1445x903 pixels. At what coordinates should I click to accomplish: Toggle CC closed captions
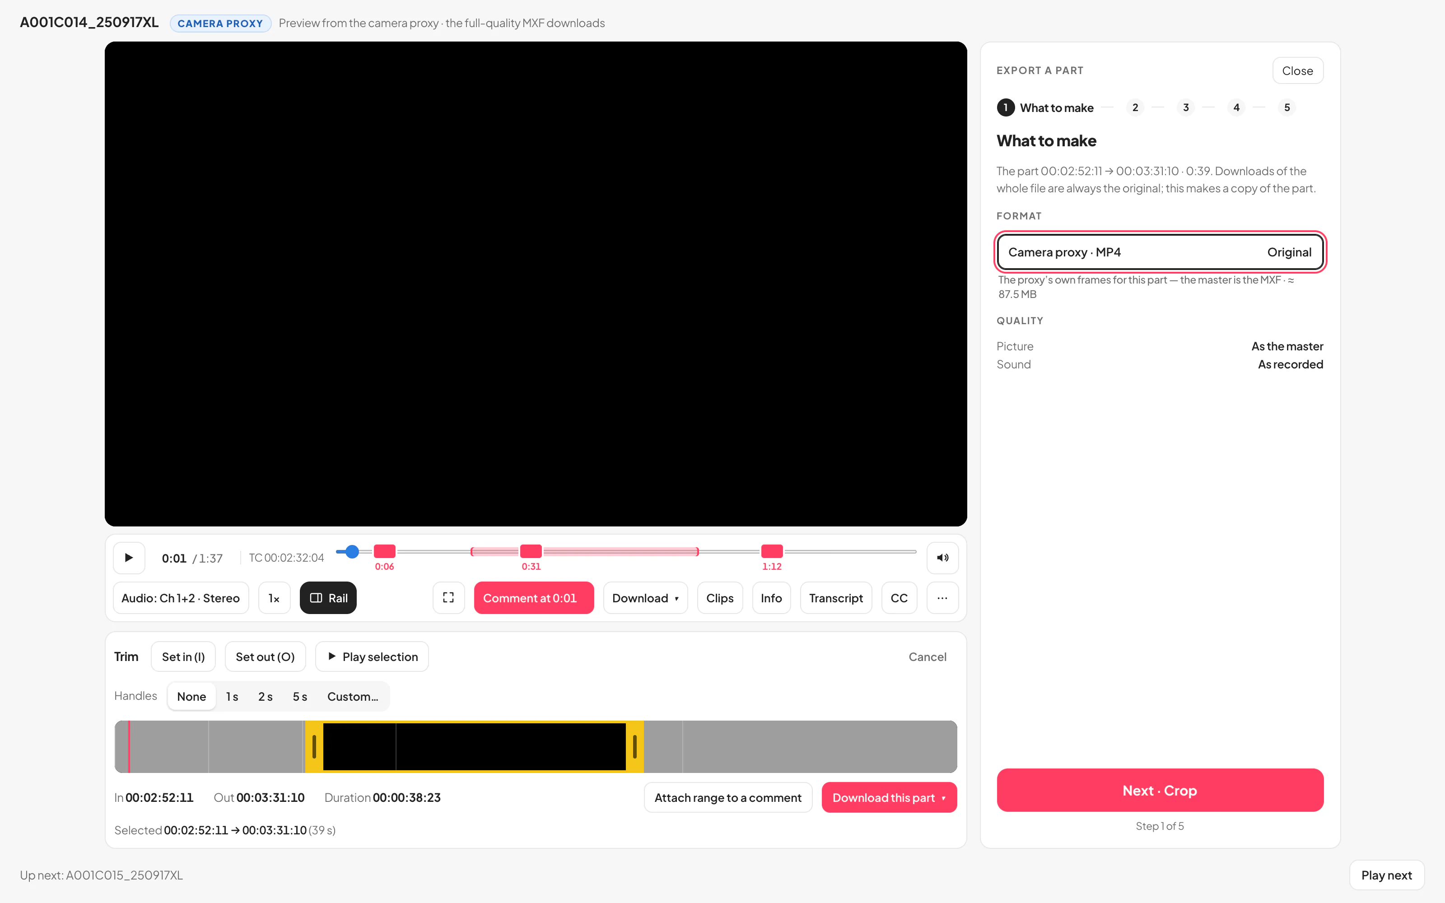tap(899, 598)
